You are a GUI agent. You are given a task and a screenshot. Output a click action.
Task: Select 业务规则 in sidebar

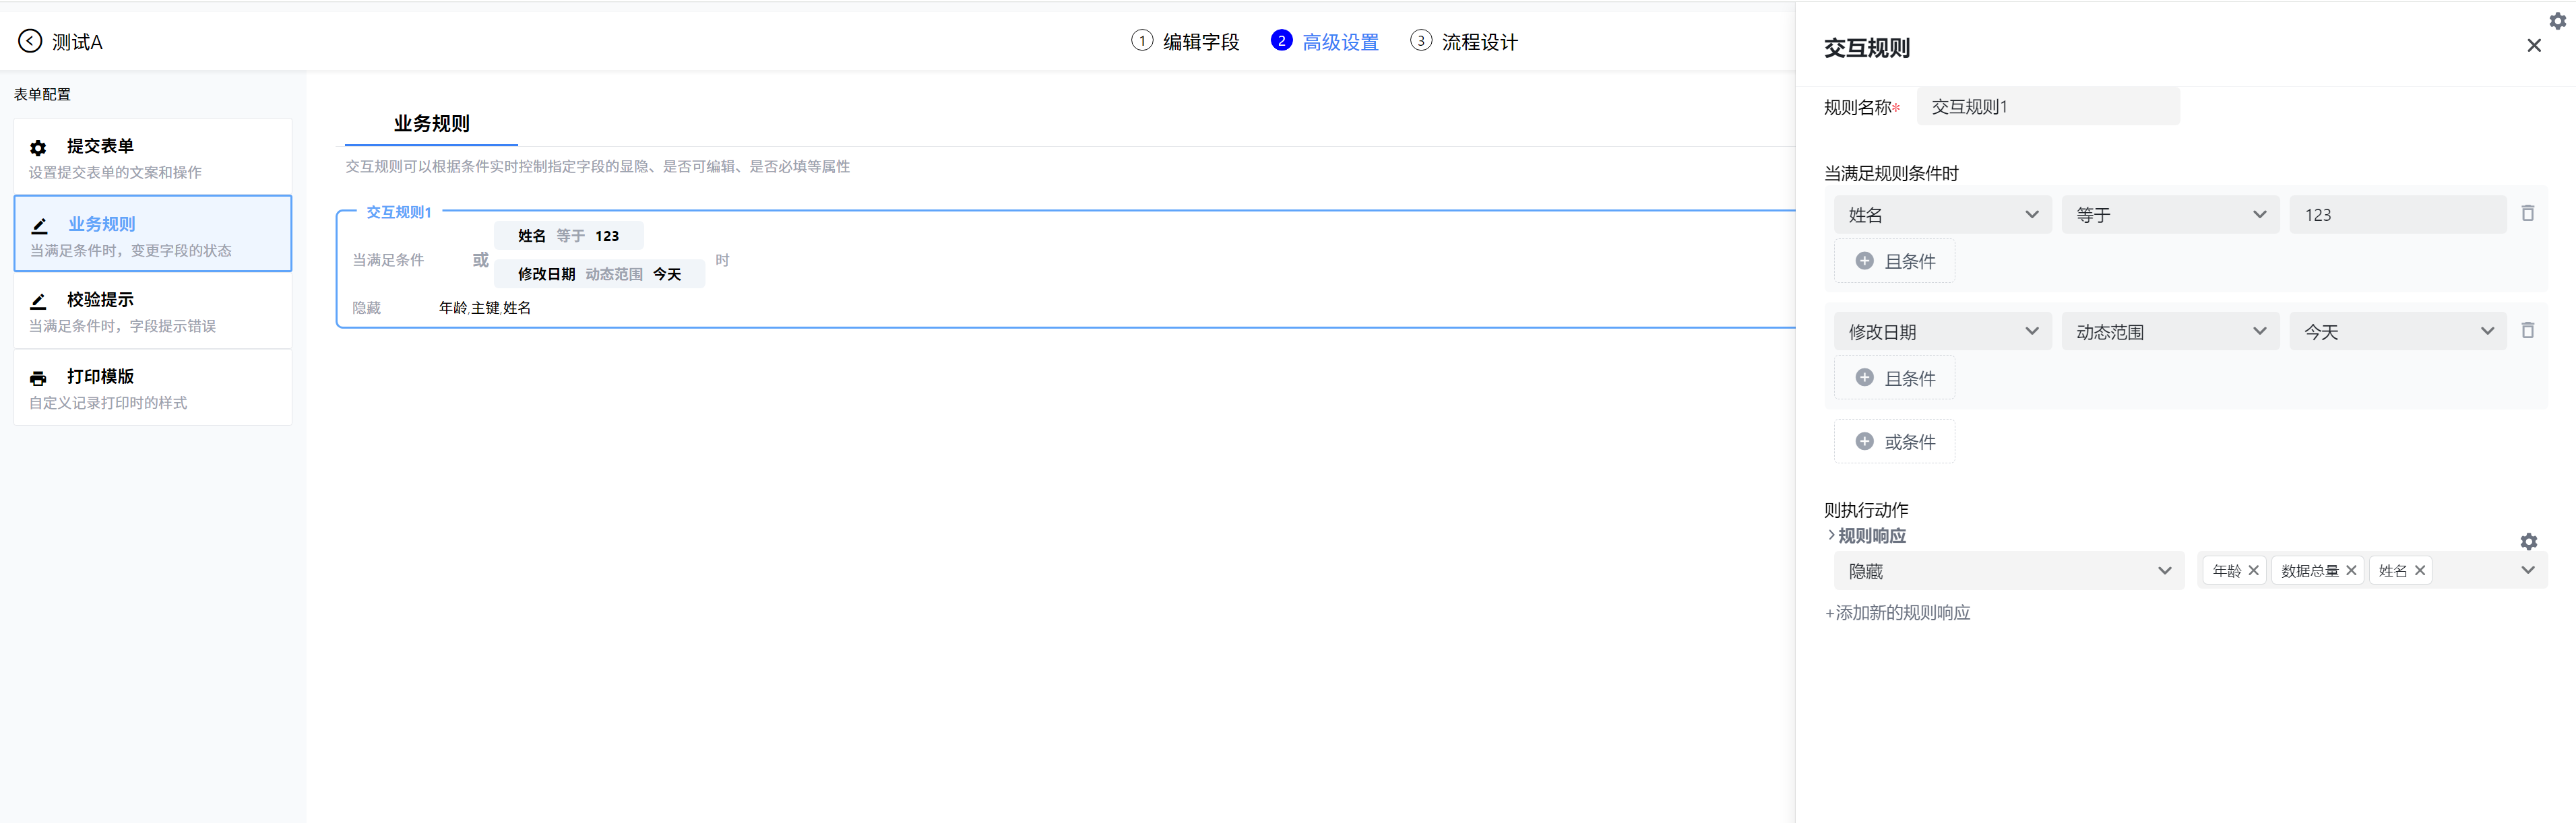pyautogui.click(x=153, y=233)
